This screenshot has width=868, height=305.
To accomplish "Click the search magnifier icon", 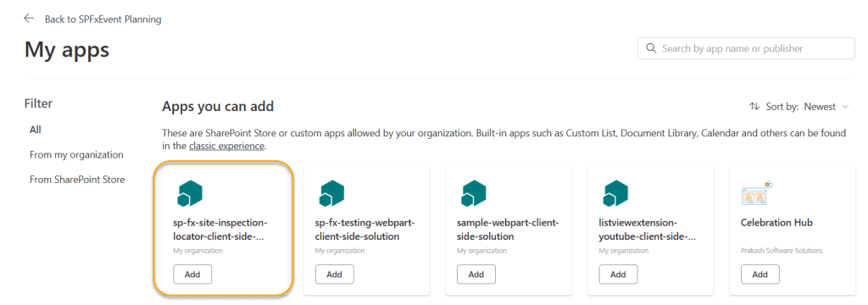I will tap(651, 48).
